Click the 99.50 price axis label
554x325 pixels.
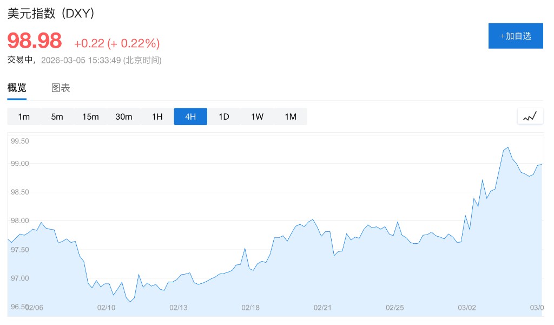[x=19, y=141]
